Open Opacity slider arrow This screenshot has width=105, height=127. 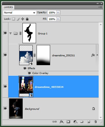pos(58,13)
